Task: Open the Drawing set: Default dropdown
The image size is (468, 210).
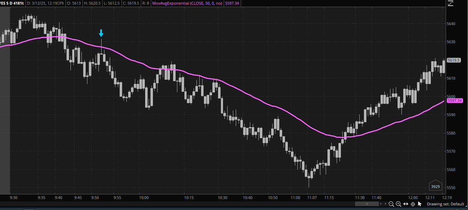Action: [446, 204]
